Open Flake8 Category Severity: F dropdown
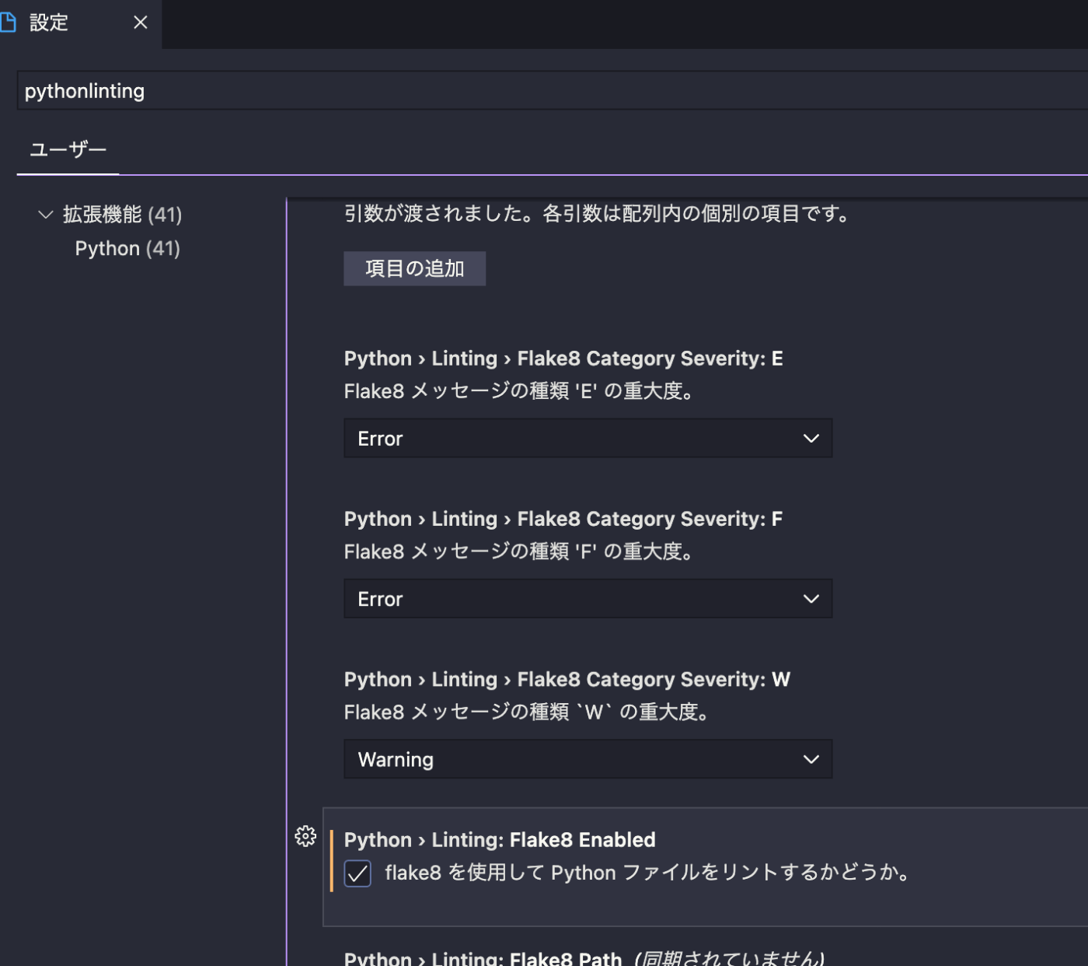 pyautogui.click(x=588, y=599)
